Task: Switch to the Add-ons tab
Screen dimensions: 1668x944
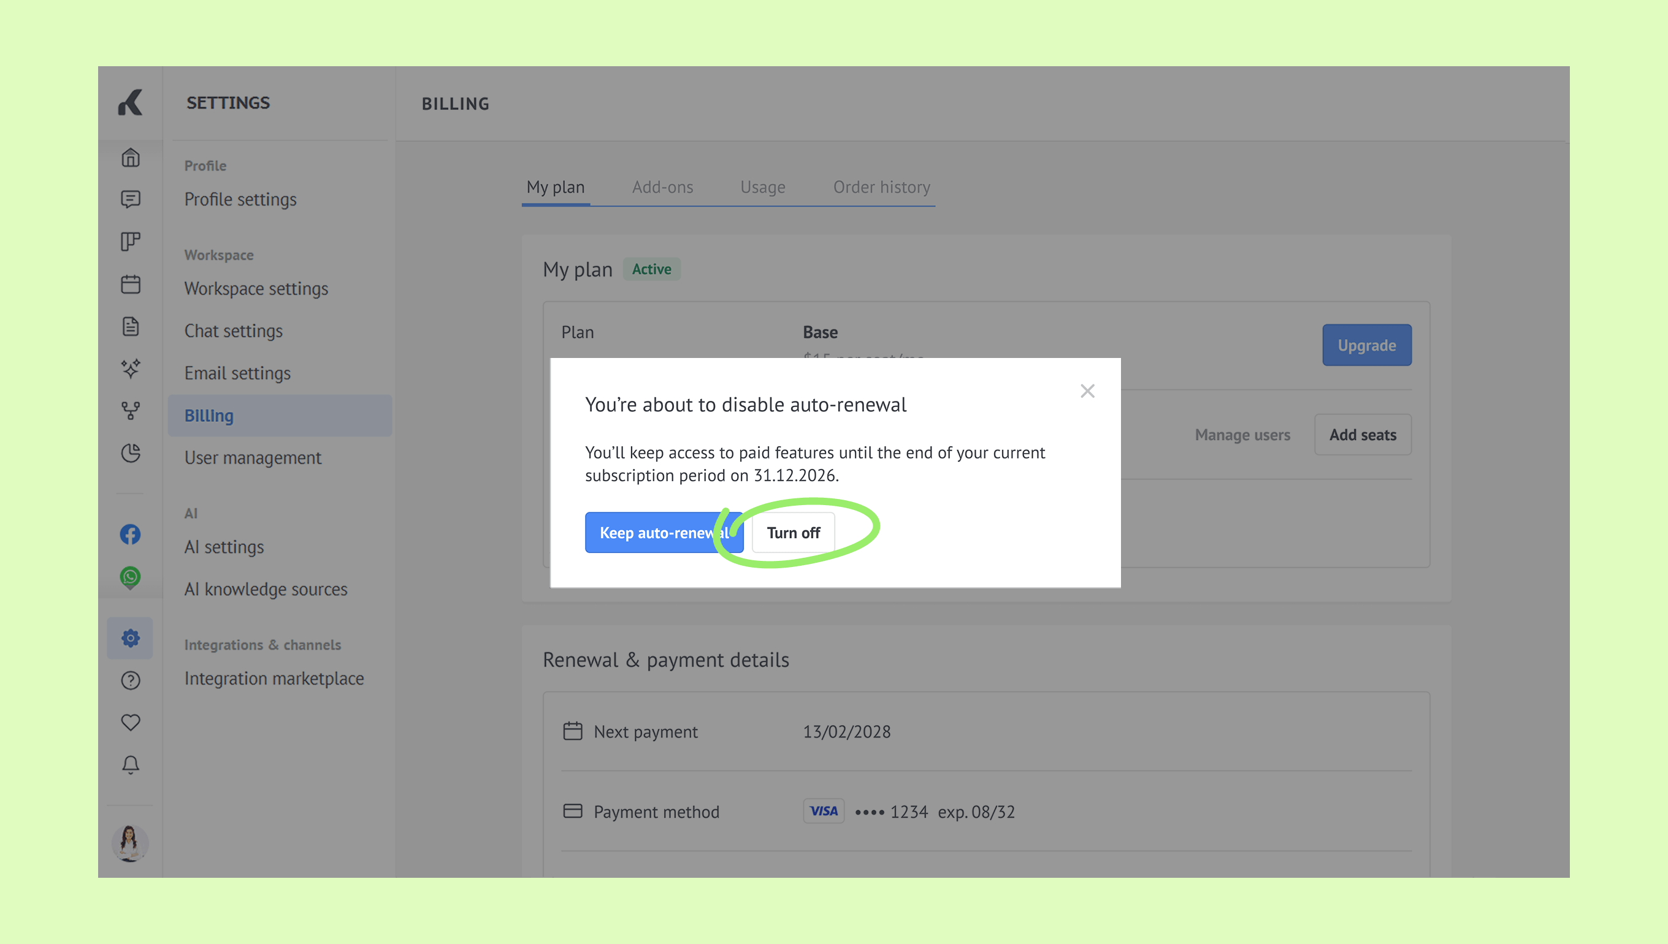Action: point(663,188)
